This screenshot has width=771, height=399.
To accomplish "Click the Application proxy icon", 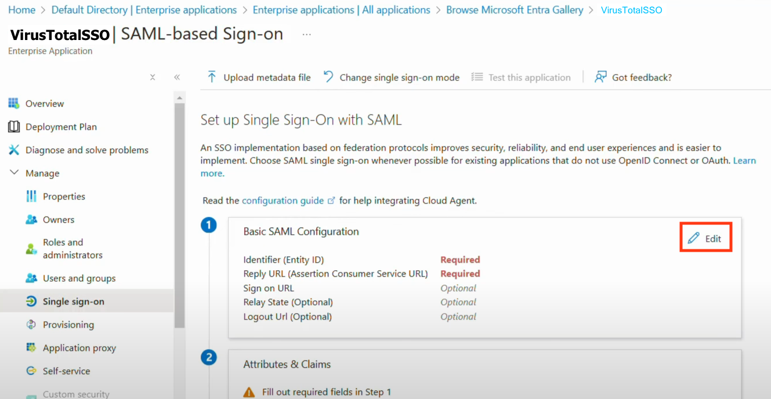I will pyautogui.click(x=31, y=347).
